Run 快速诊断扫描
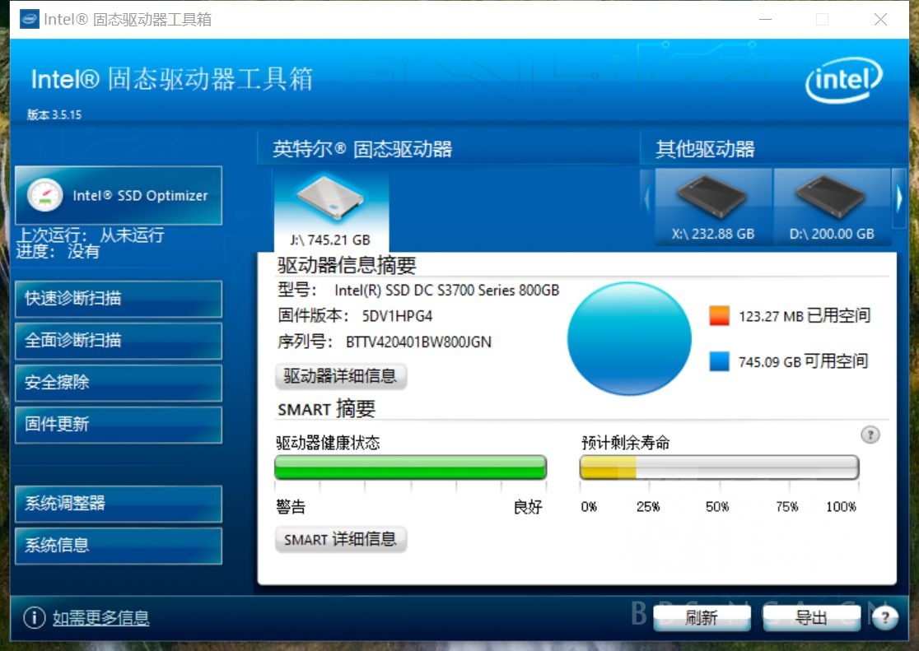Viewport: 919px width, 651px height. (x=118, y=300)
